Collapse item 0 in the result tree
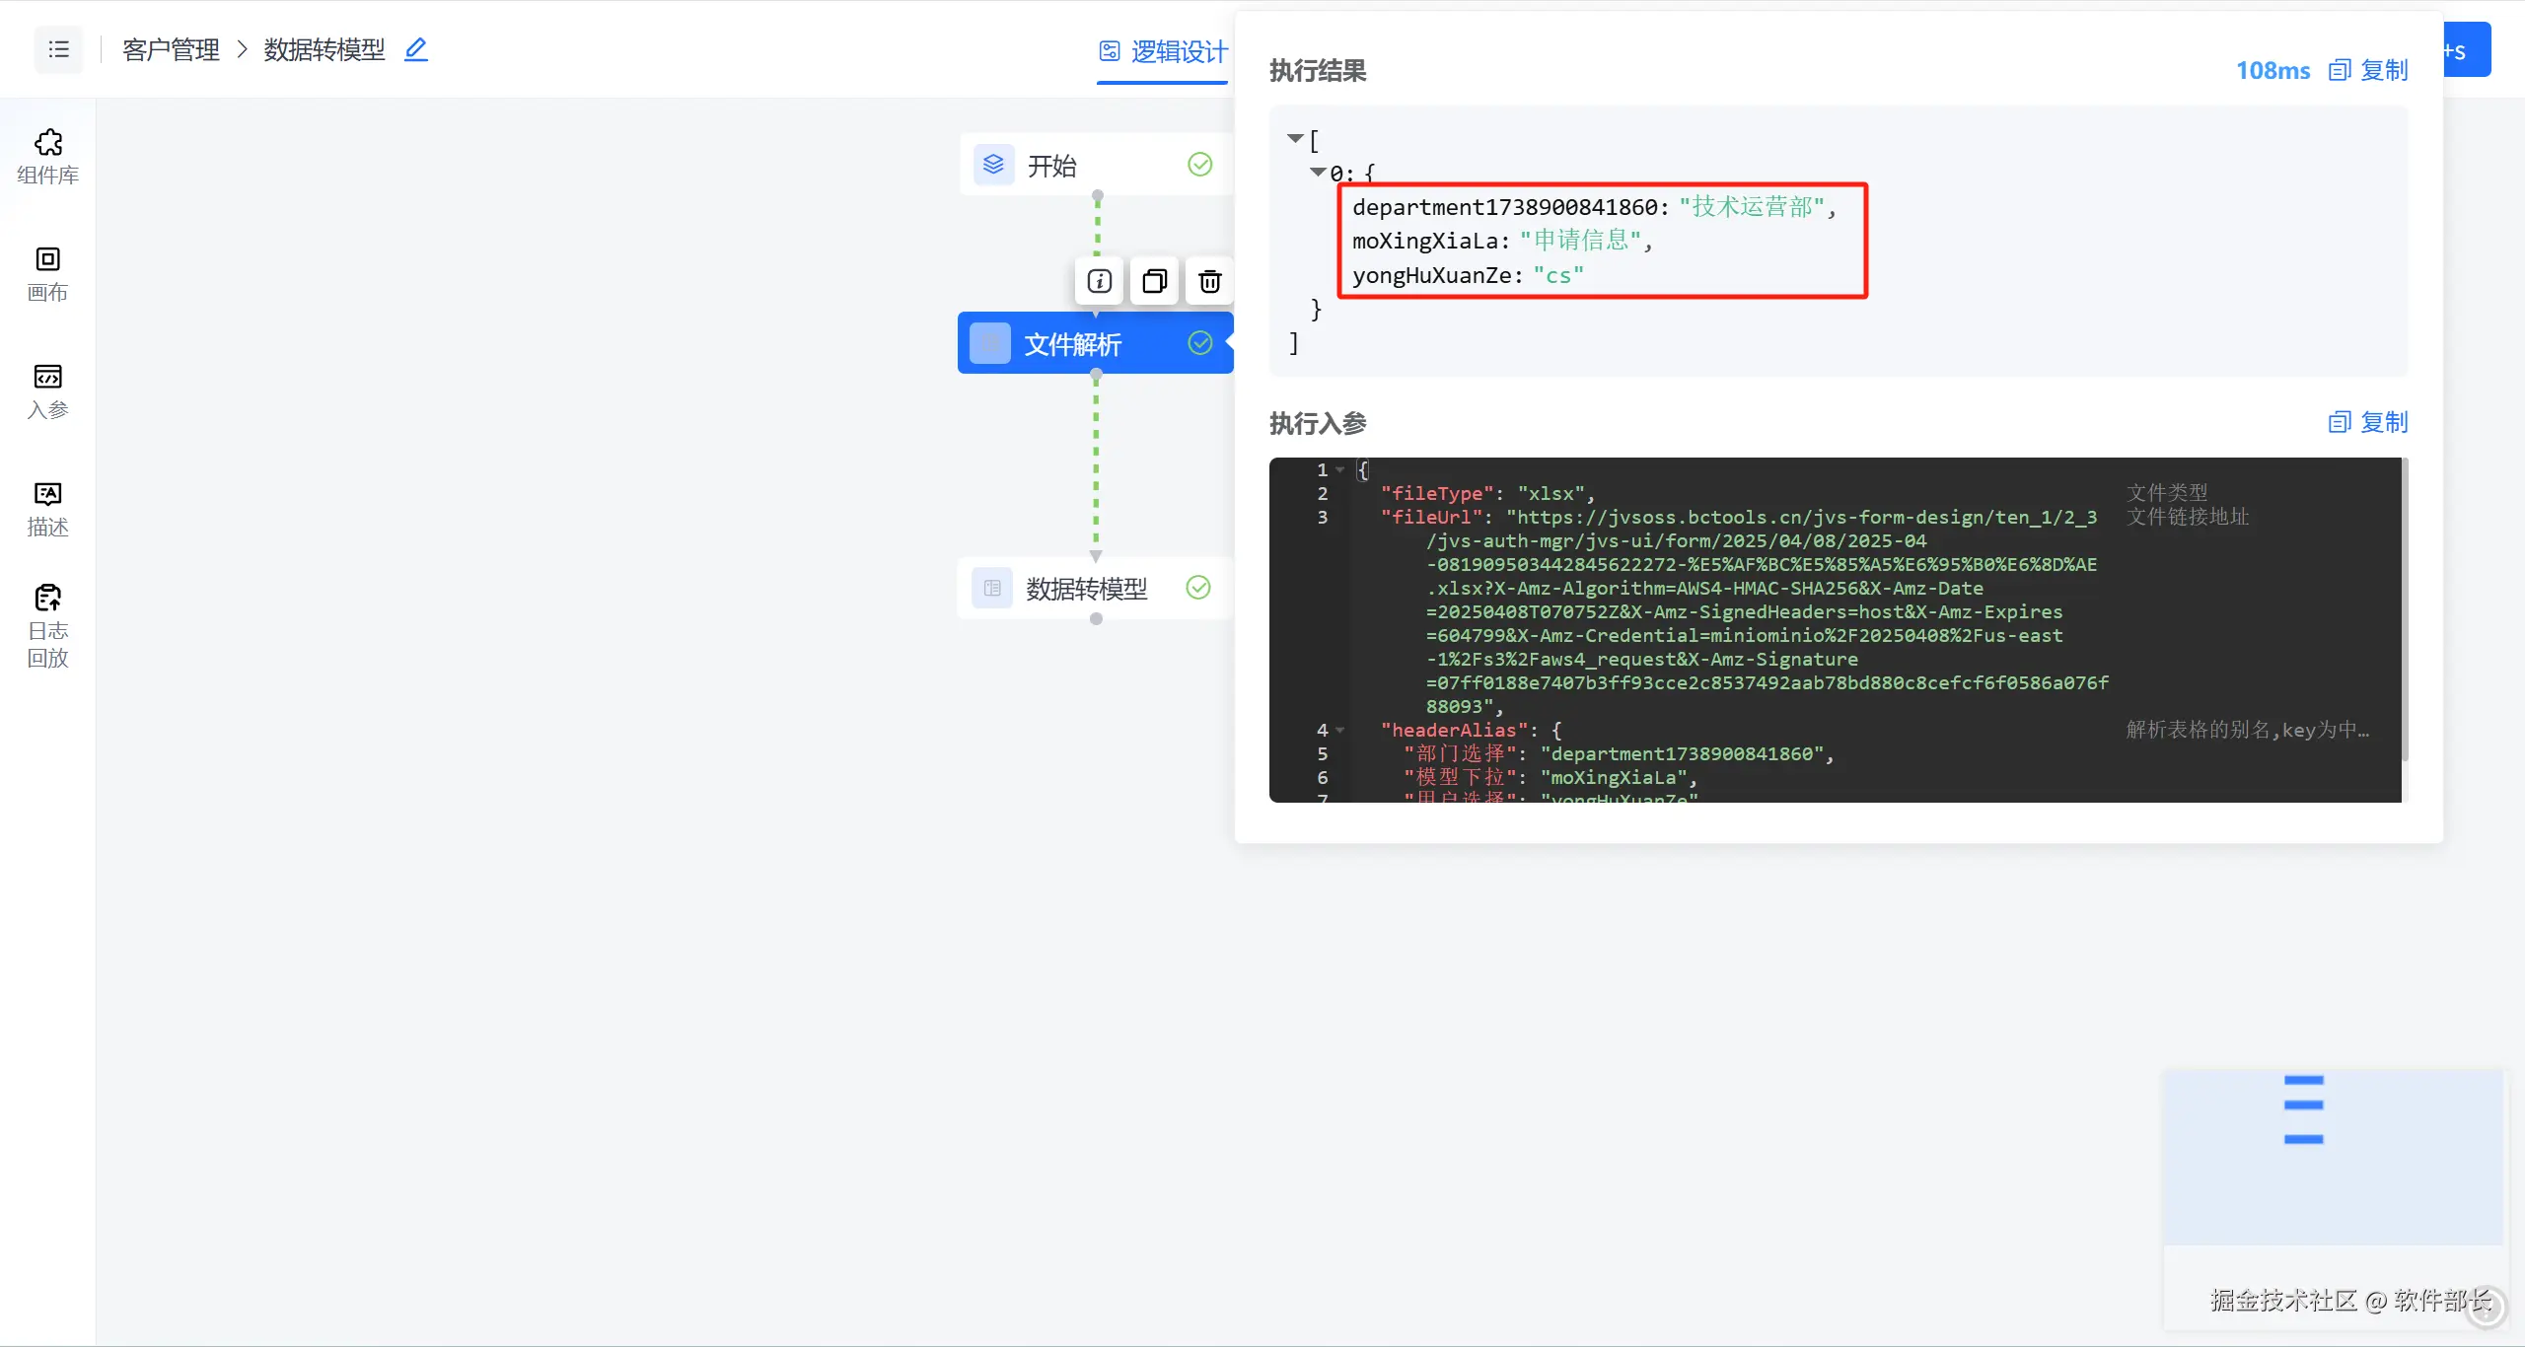 1318,173
